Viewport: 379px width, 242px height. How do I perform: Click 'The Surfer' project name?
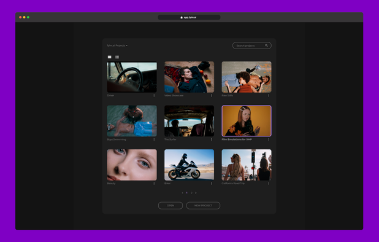click(170, 139)
